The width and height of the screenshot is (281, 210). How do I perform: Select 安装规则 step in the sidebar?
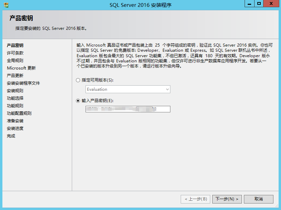point(15,91)
